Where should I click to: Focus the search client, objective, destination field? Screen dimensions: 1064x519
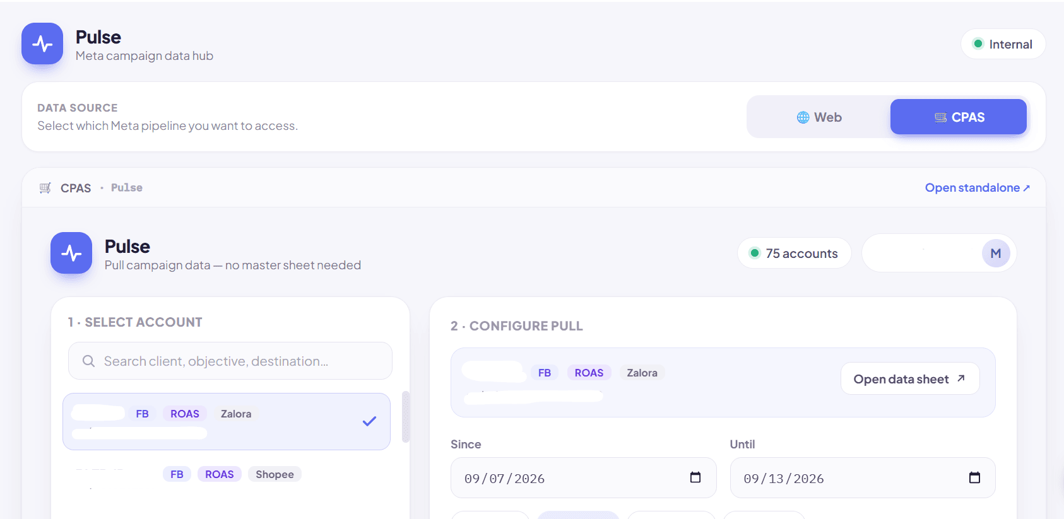pyautogui.click(x=230, y=361)
